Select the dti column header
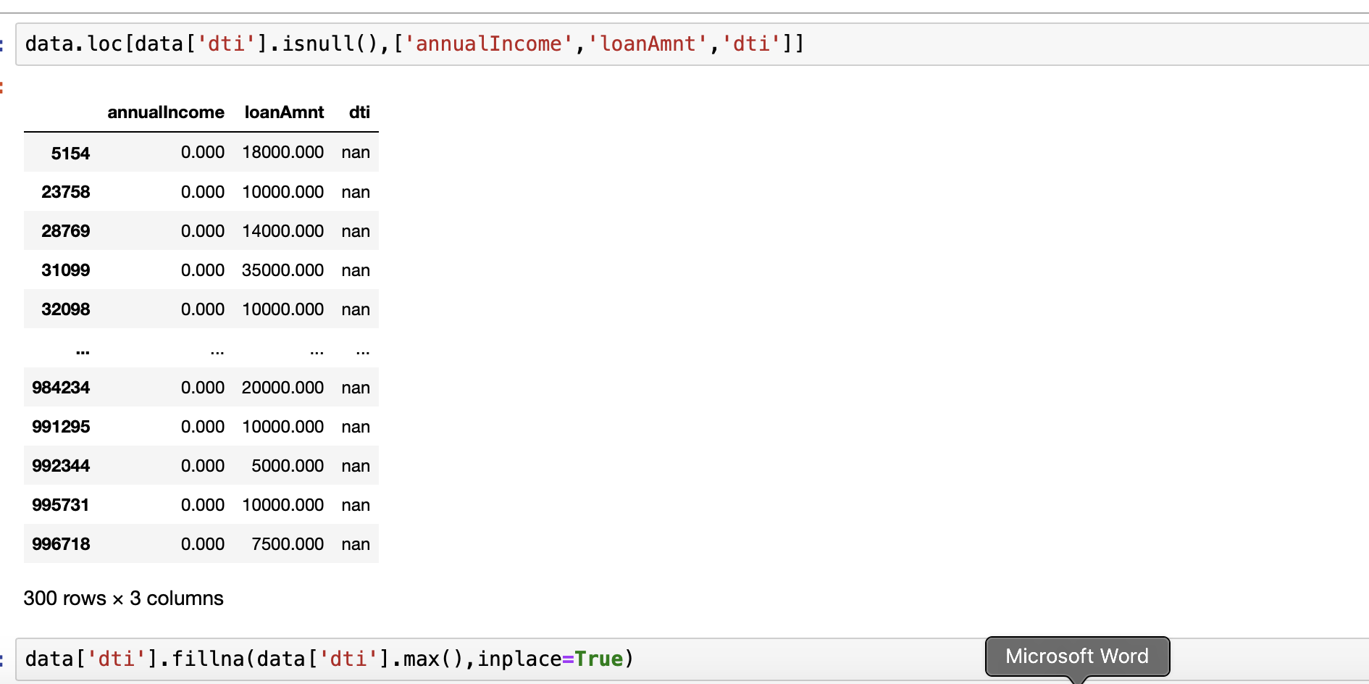The width and height of the screenshot is (1369, 684). 359,112
